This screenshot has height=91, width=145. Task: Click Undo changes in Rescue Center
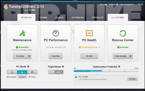(120, 56)
